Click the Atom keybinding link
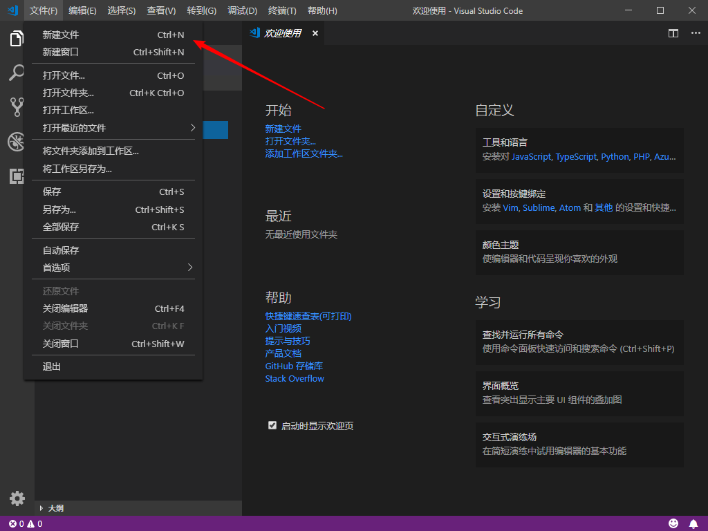708x531 pixels. click(570, 207)
